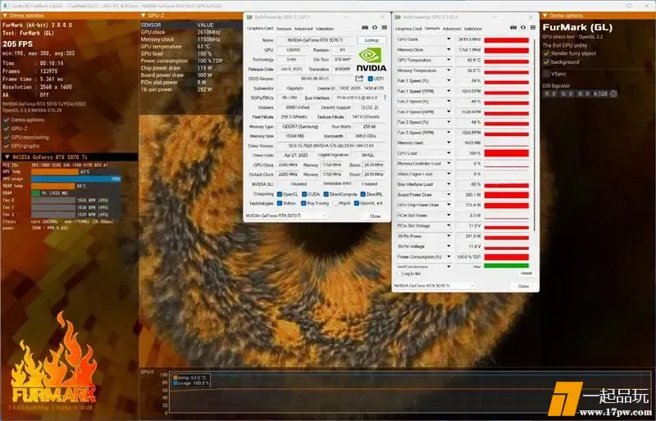The image size is (656, 421).
Task: Switch to Validation tab in Graphics Card window
Action: [325, 29]
